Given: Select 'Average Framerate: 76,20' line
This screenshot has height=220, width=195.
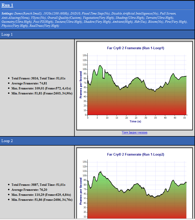Looking at the screenshot, I should pyautogui.click(x=29, y=190).
